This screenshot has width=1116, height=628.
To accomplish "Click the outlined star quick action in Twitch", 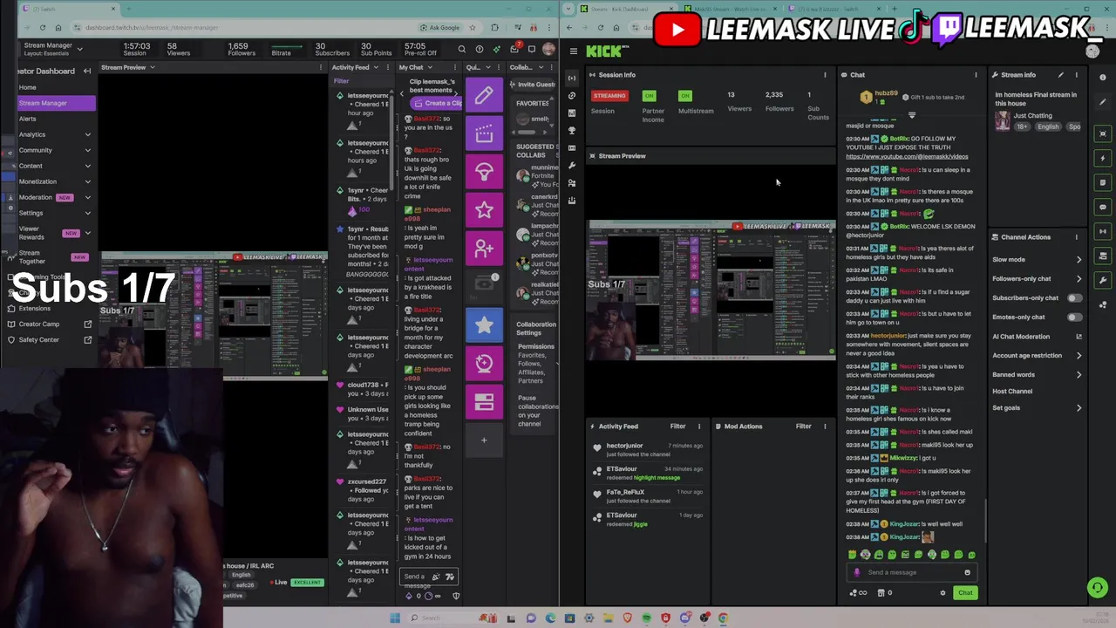I will click(x=484, y=210).
